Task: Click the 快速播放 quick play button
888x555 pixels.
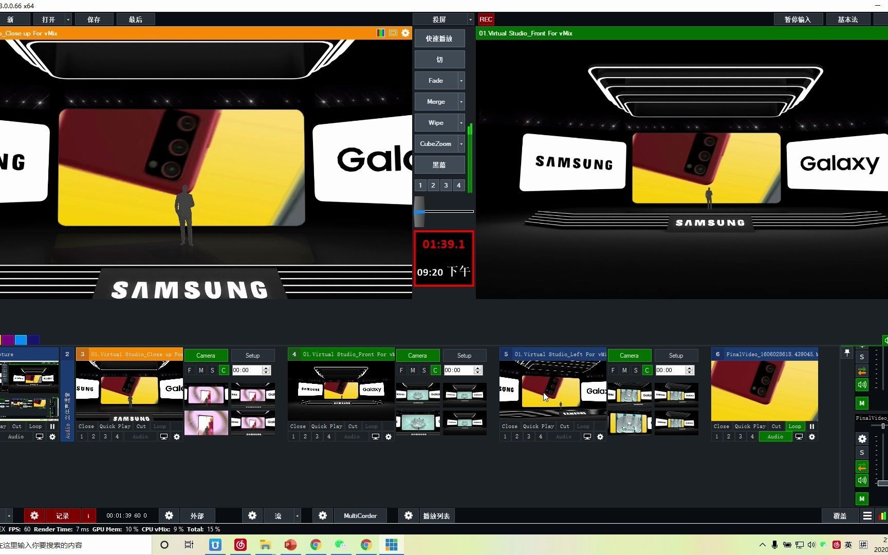Action: (x=439, y=39)
